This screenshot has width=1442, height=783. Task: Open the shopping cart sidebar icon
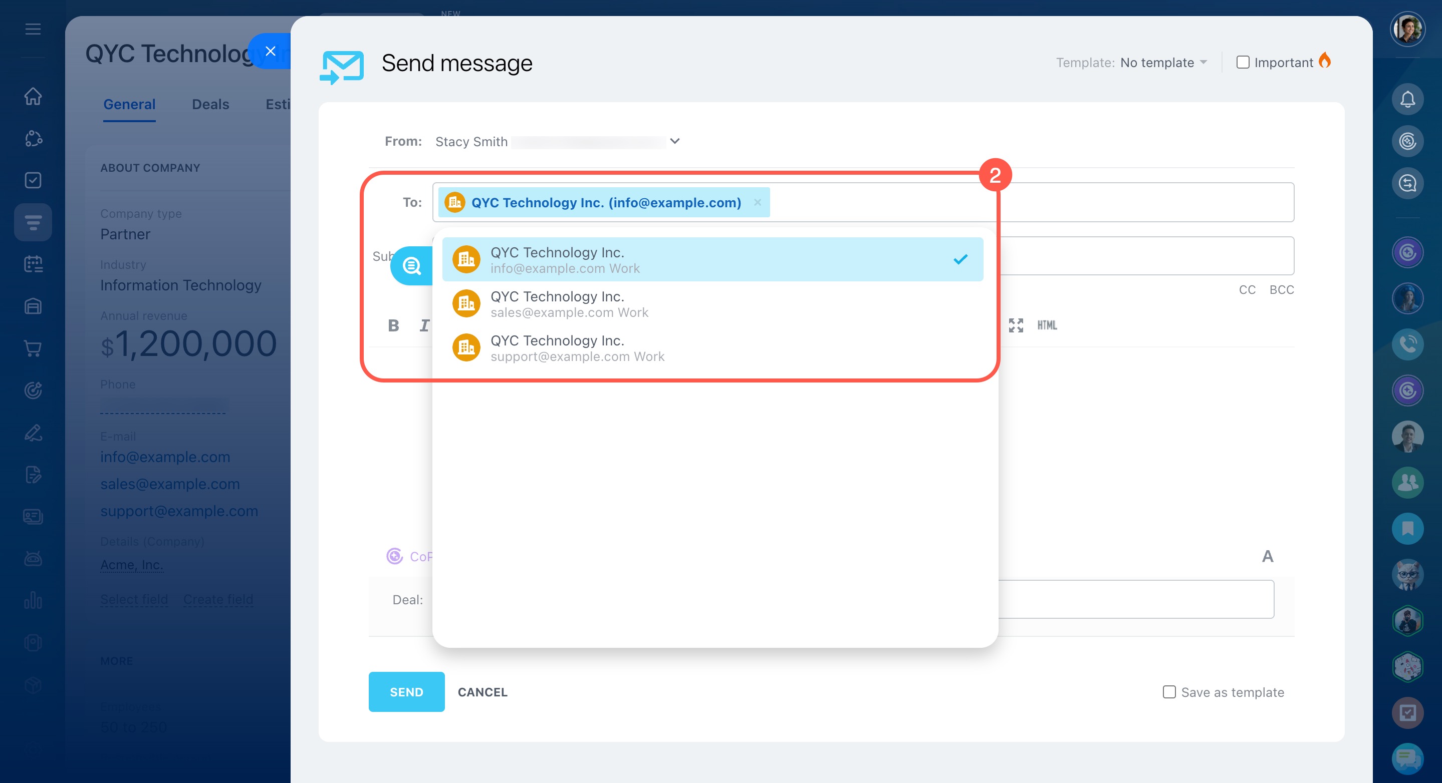pos(33,348)
